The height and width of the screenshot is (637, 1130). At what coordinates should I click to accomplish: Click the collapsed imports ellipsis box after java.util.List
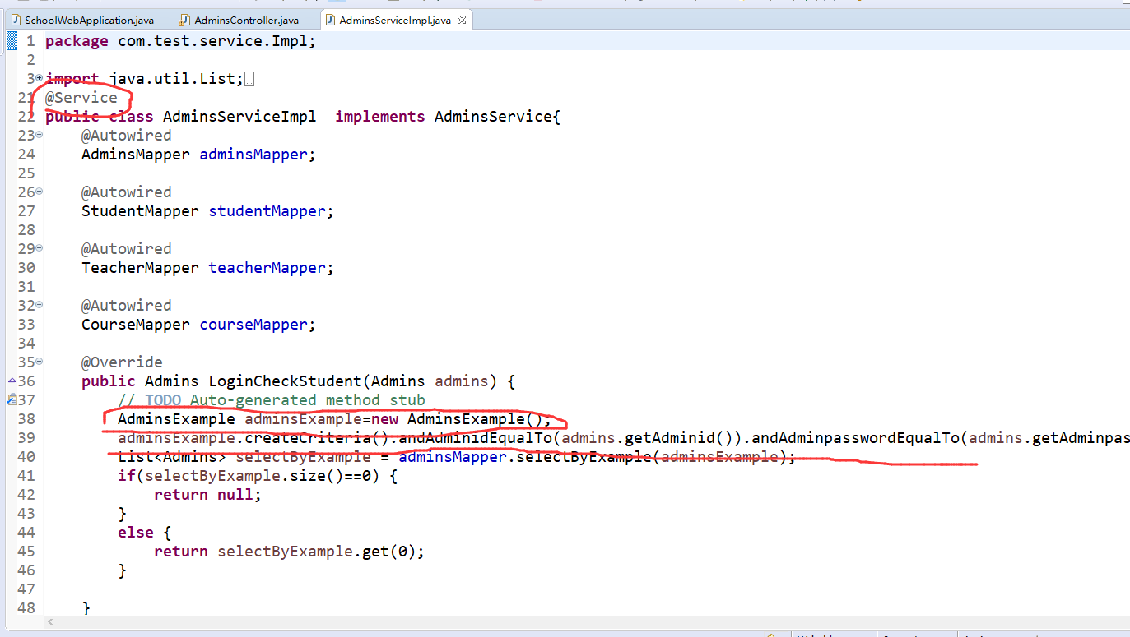(250, 79)
